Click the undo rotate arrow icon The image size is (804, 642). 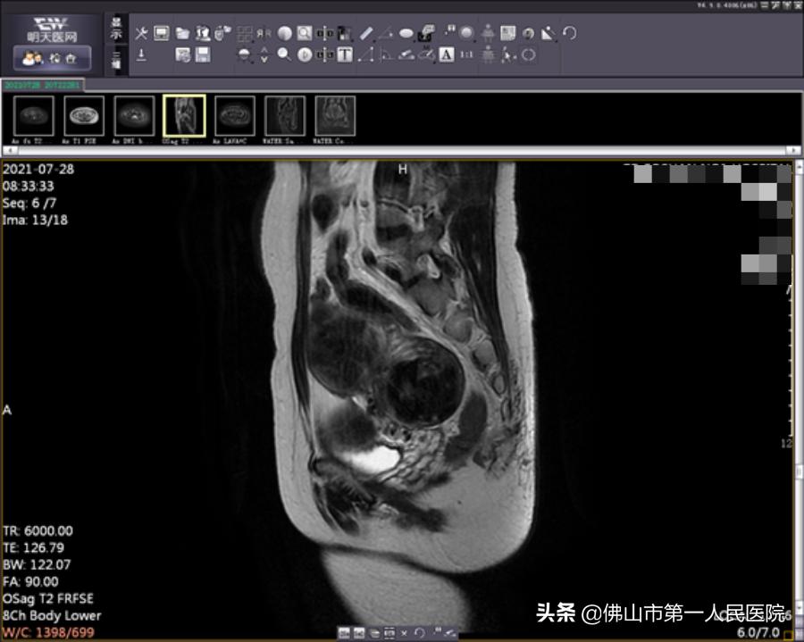tap(569, 33)
